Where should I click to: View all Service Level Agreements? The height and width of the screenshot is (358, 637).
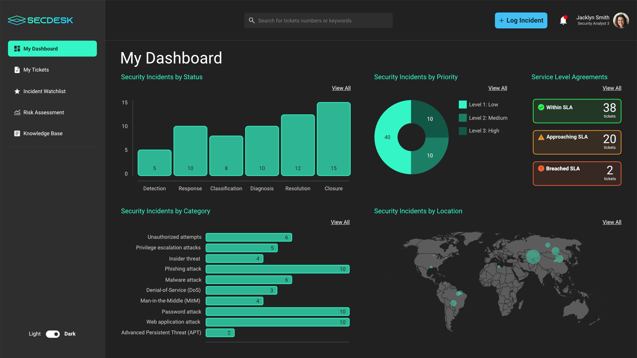[612, 88]
